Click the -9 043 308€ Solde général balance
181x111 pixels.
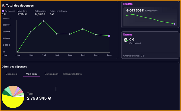tap(135, 10)
